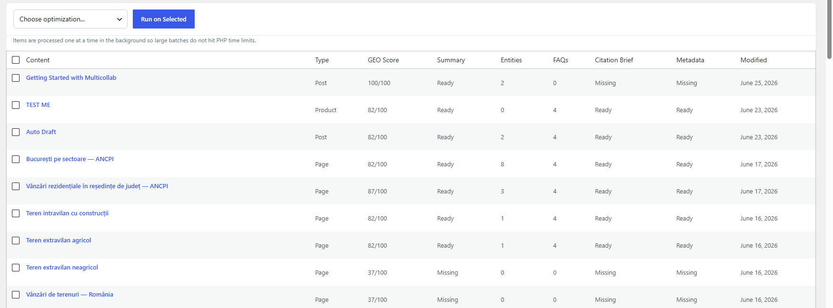Click the Product type cell
Viewport: 833px width, 308px height.
pyautogui.click(x=326, y=110)
